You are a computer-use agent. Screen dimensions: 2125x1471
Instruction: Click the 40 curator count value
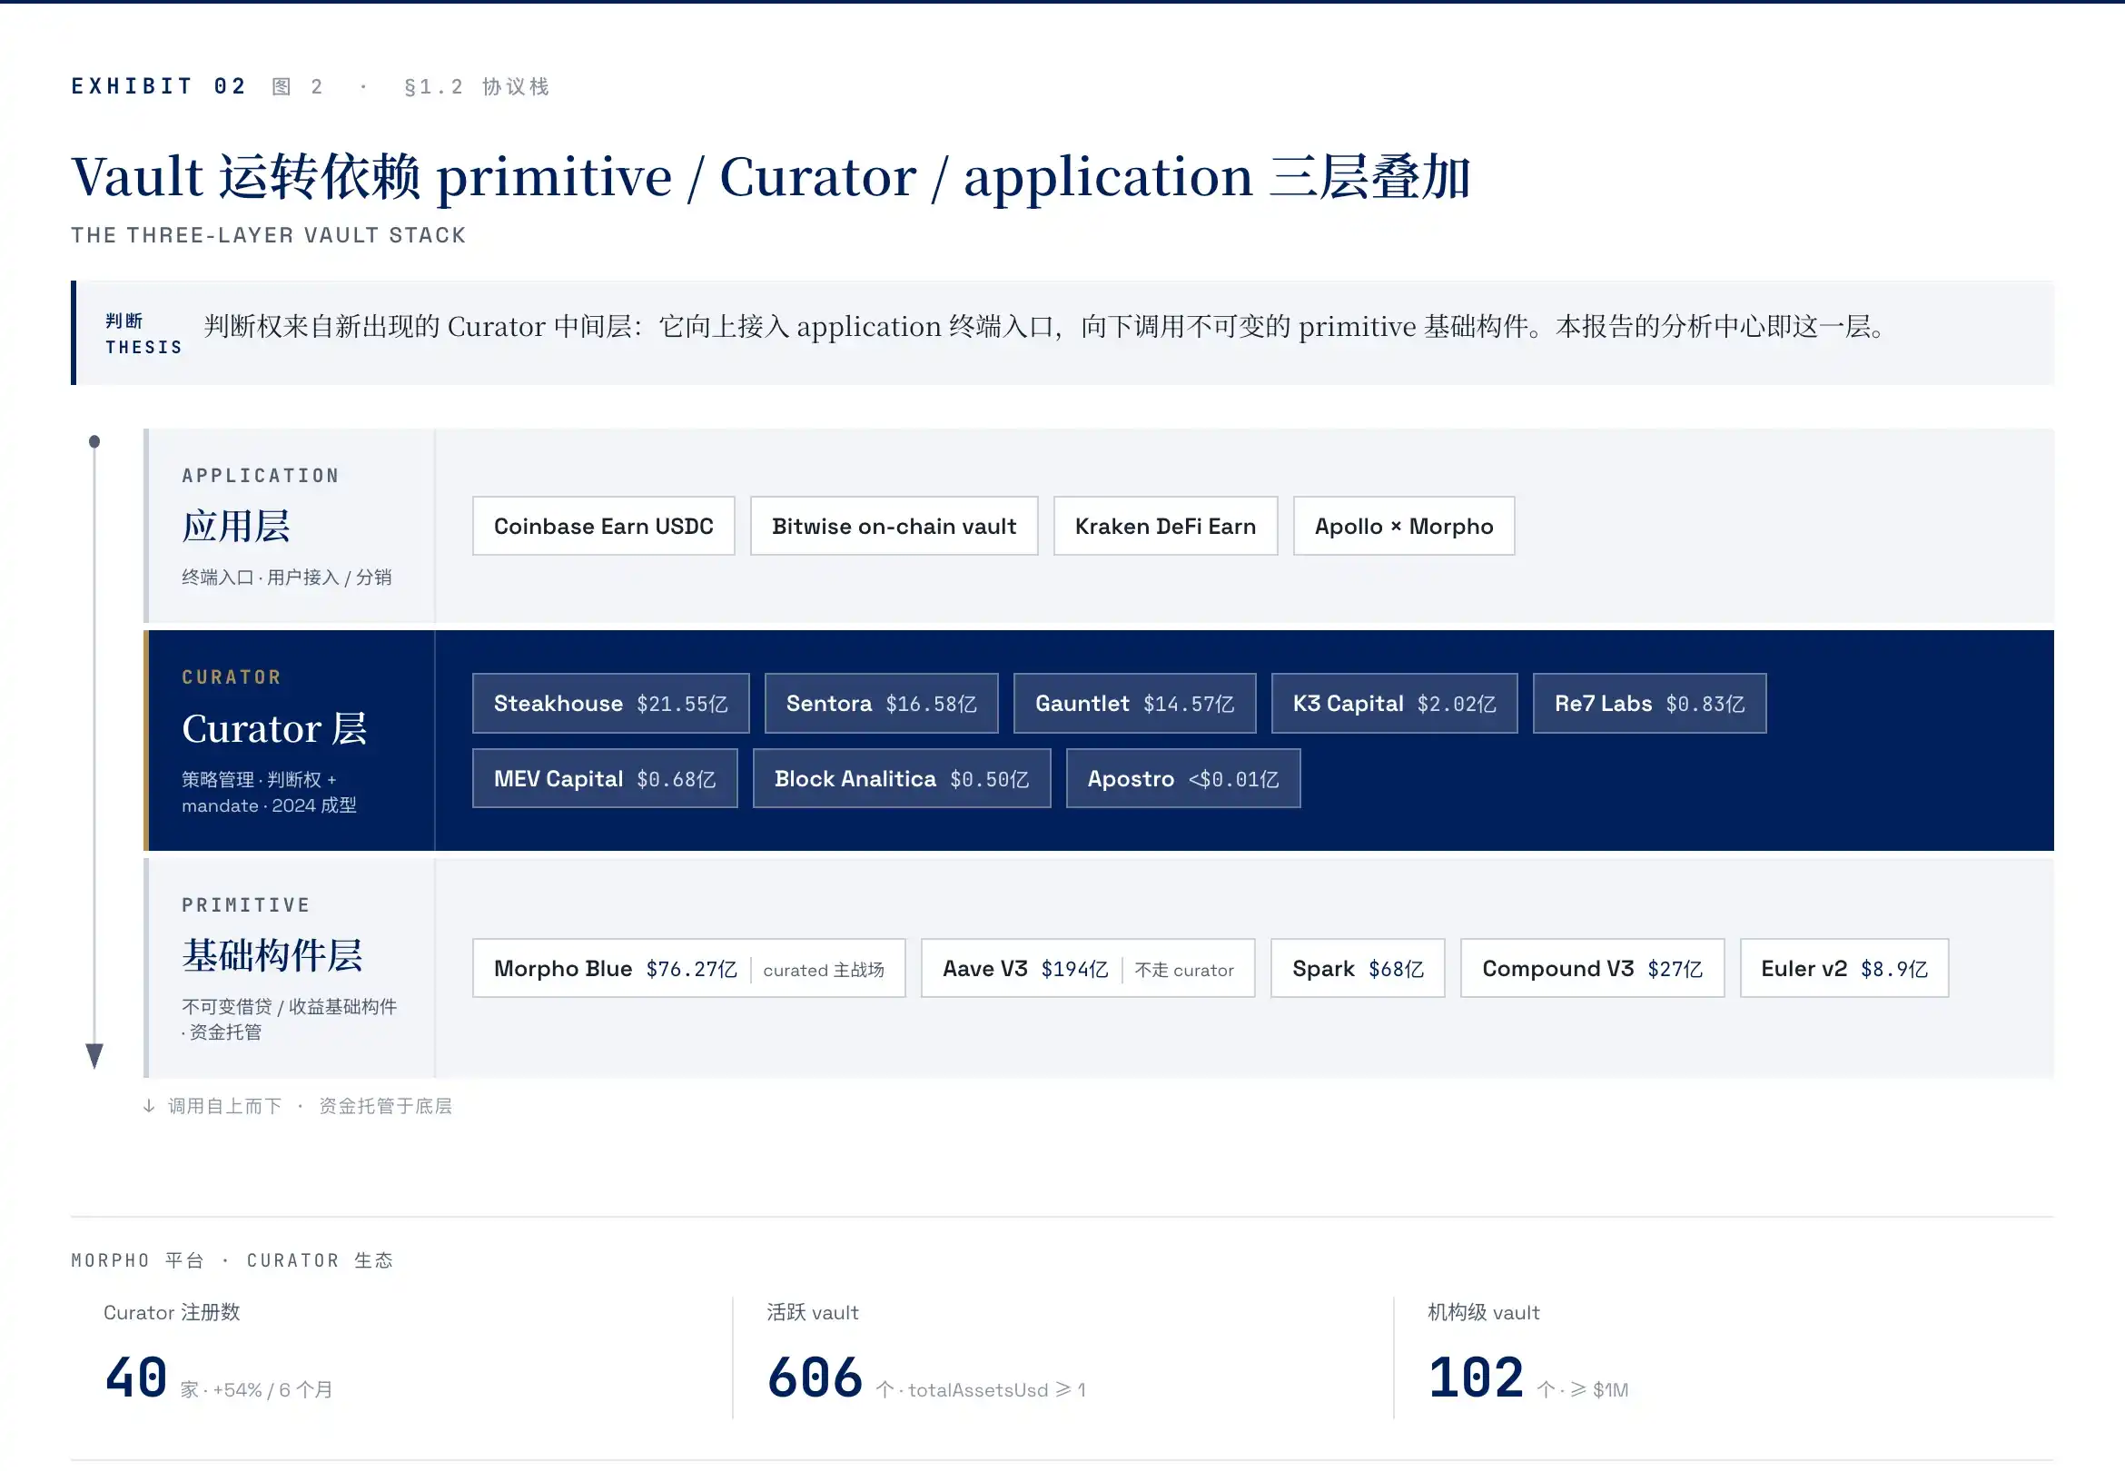[136, 1377]
